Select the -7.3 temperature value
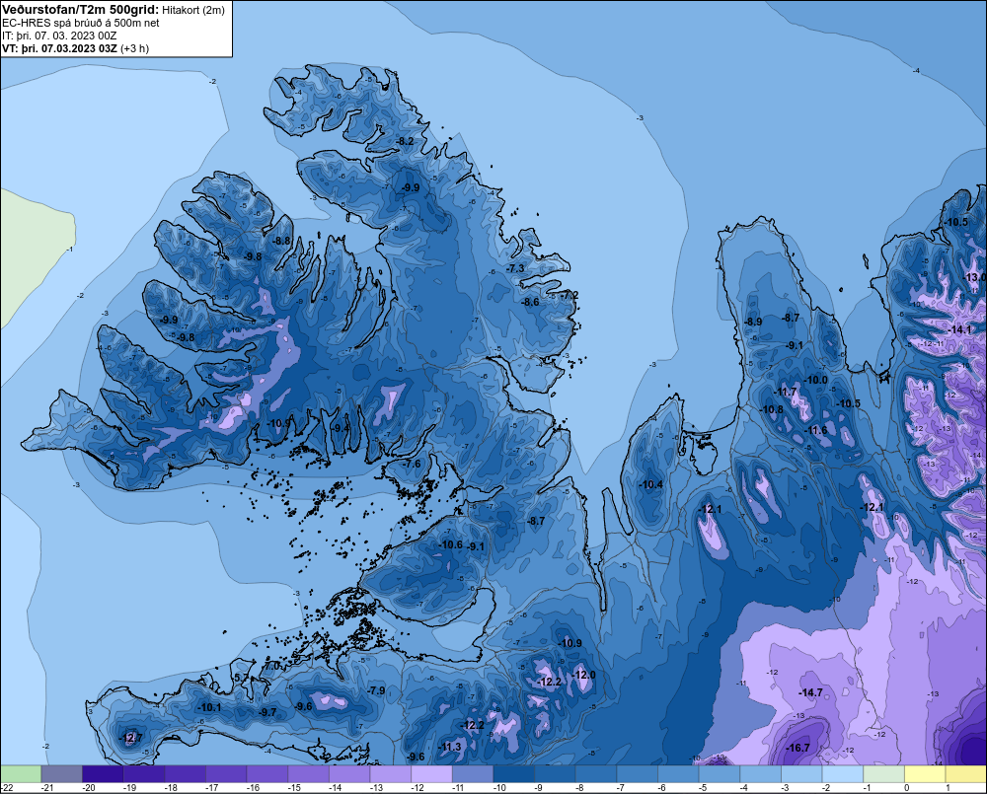The height and width of the screenshot is (794, 987). [x=515, y=268]
